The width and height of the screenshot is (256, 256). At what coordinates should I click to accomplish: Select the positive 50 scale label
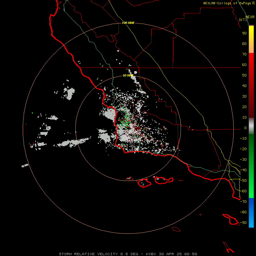coord(244,75)
